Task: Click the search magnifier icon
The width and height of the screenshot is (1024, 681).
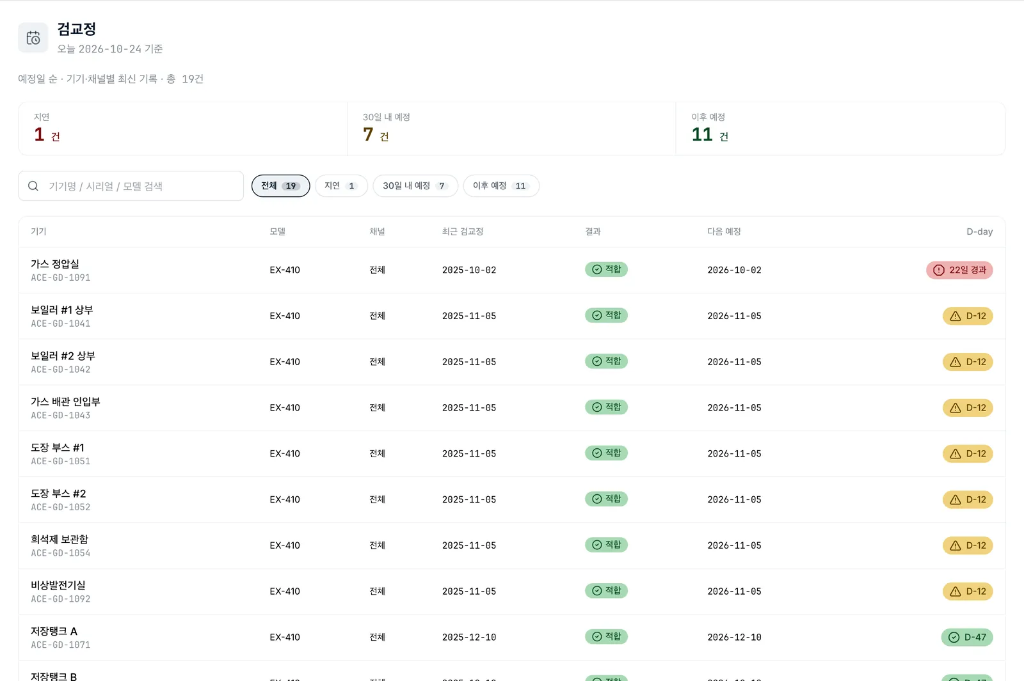Action: [33, 186]
